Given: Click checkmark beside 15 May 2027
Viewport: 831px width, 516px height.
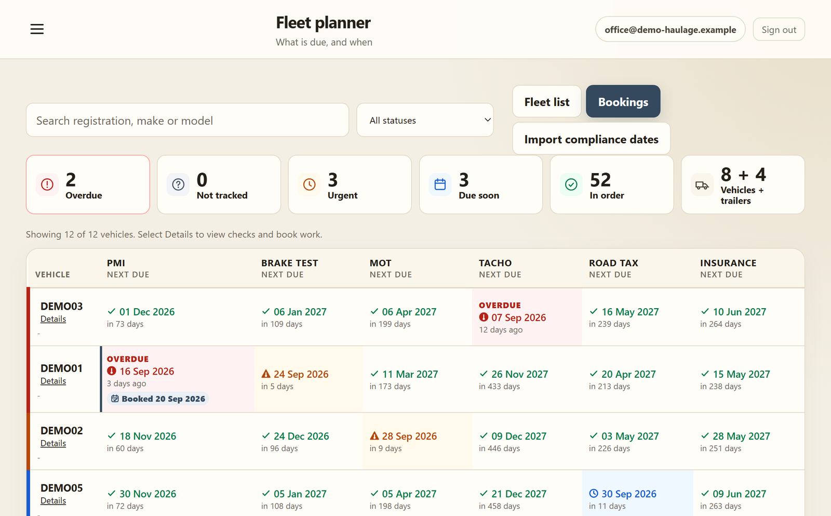Looking at the screenshot, I should pyautogui.click(x=705, y=374).
